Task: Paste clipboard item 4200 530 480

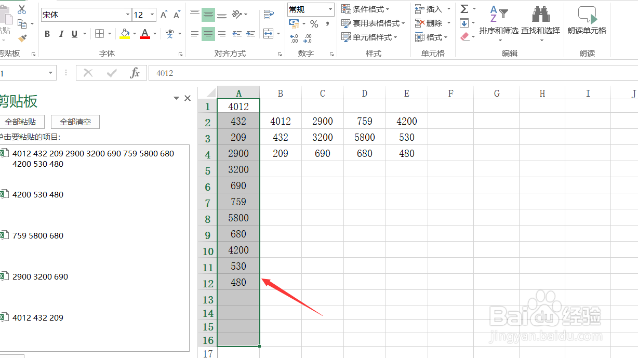Action: point(38,195)
